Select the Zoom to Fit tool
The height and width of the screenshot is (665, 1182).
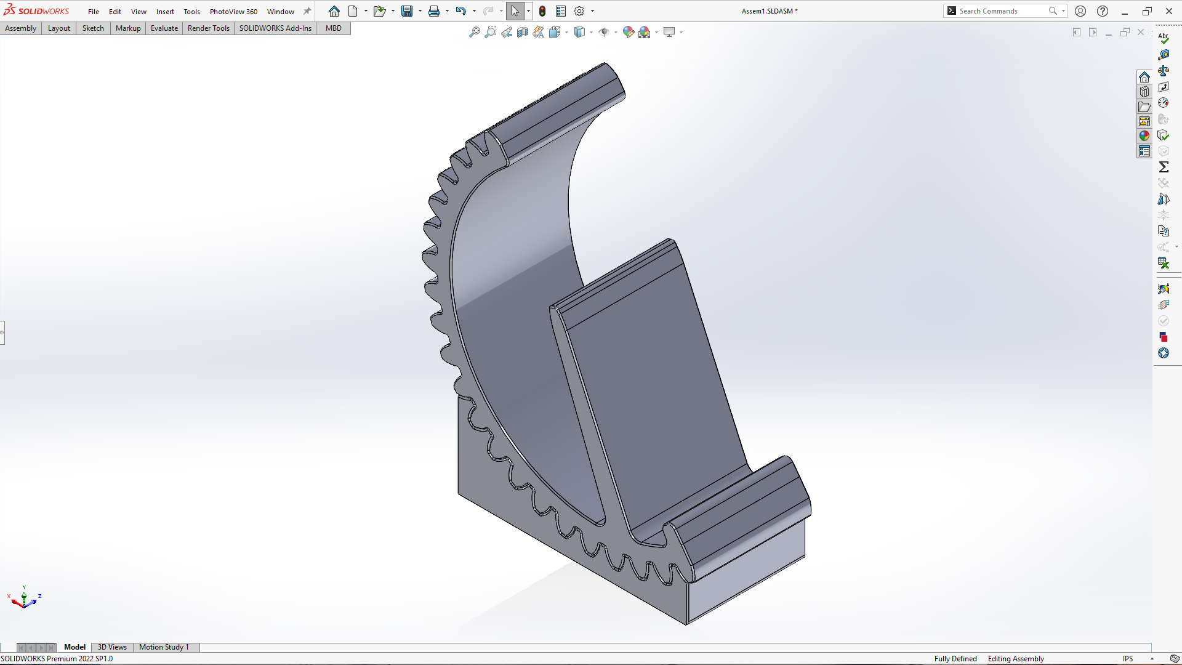474,32
